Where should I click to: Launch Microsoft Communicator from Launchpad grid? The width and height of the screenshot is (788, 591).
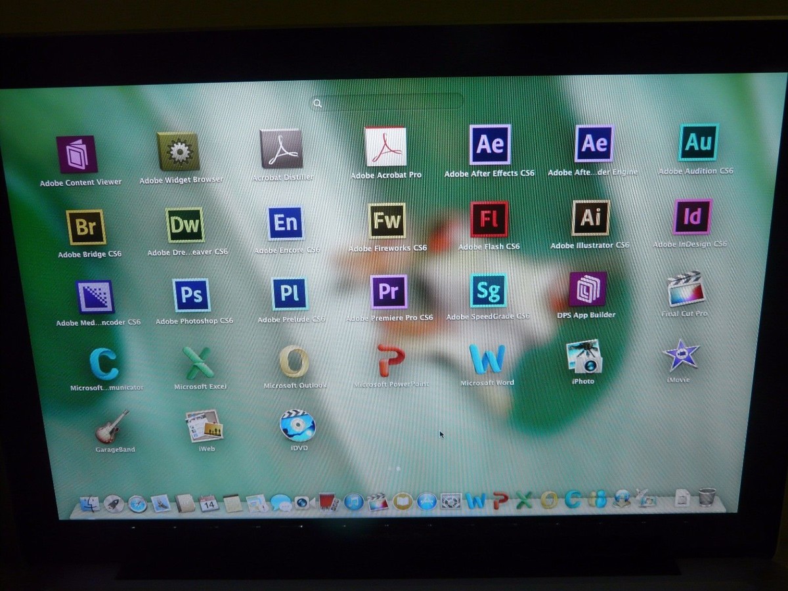coord(104,363)
